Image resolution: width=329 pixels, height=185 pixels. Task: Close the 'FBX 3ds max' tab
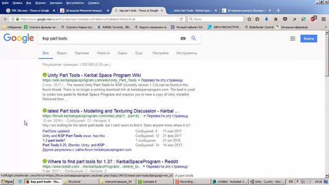coord(54,10)
